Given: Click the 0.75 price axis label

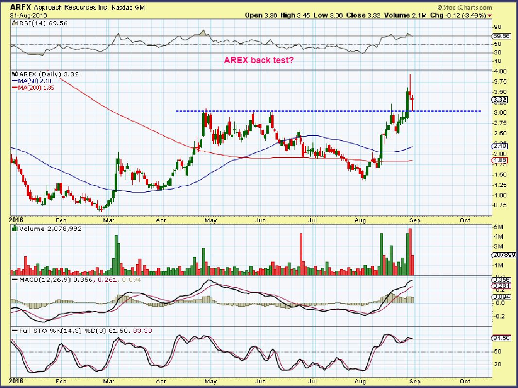Looking at the screenshot, I should pyautogui.click(x=501, y=205).
